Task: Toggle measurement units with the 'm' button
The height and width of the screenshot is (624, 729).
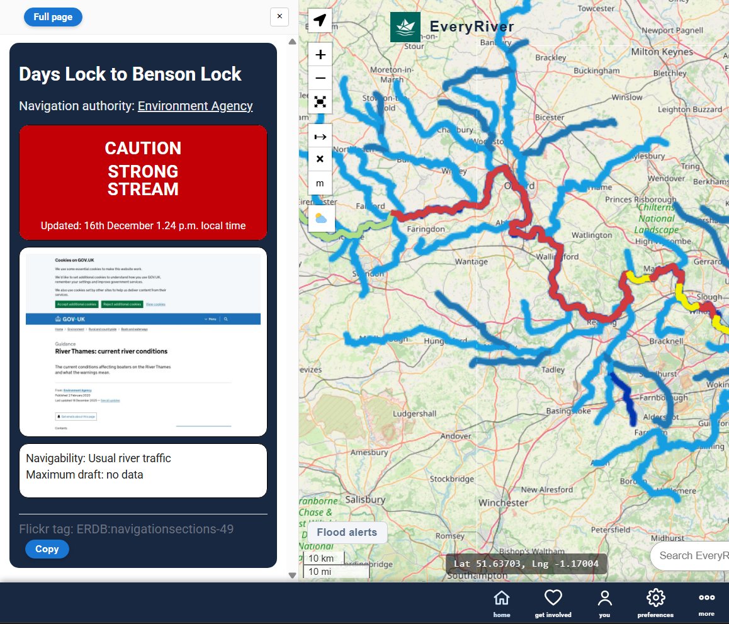Action: (320, 183)
